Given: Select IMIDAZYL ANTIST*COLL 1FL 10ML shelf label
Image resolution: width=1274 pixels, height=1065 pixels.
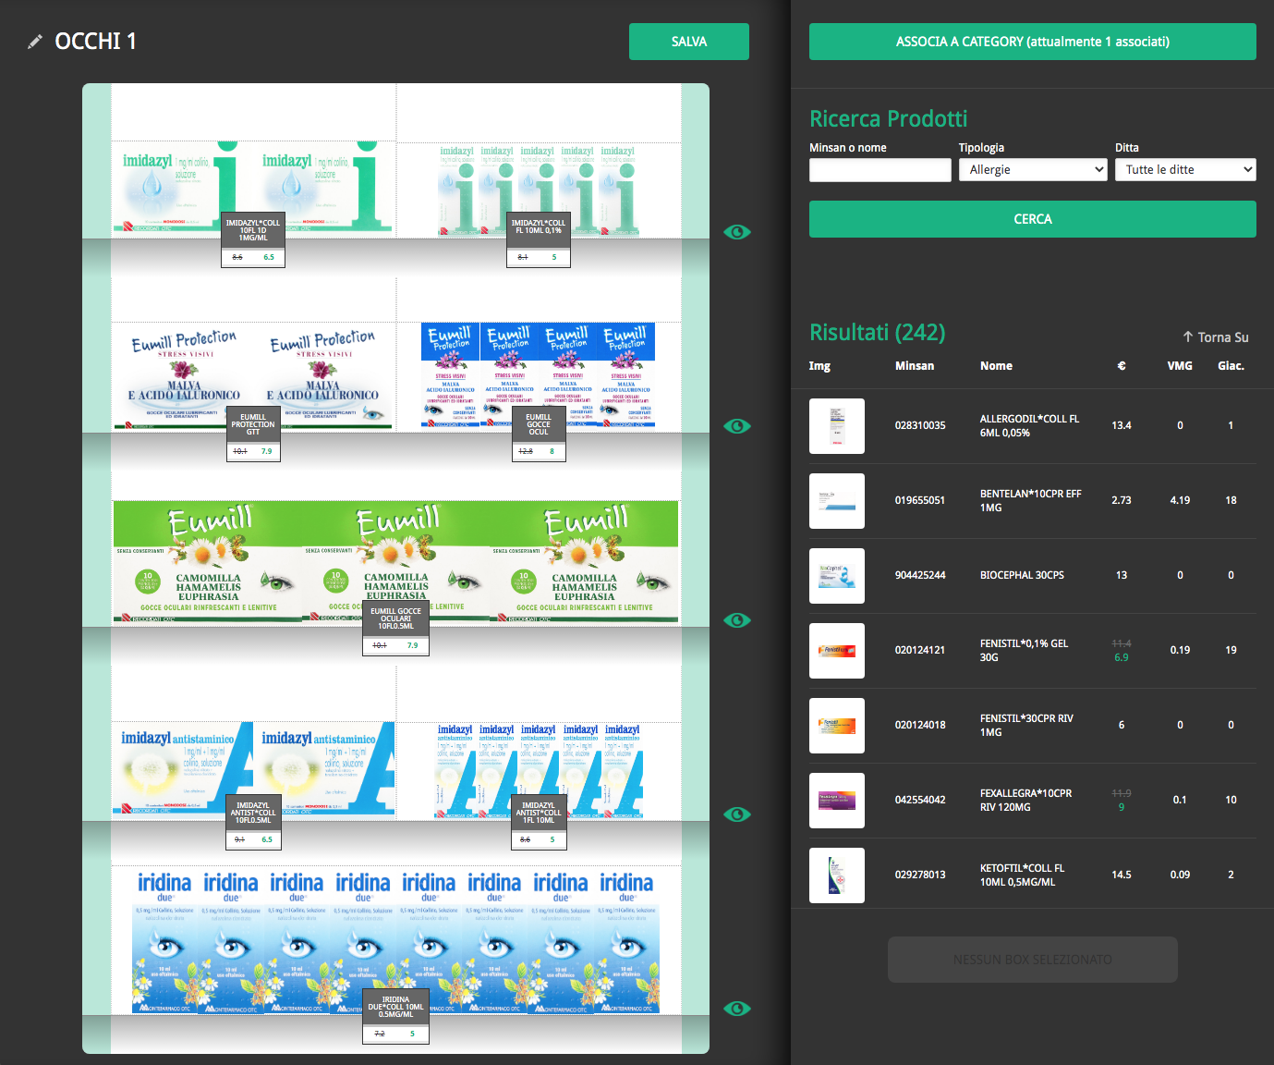Looking at the screenshot, I should 539,823.
